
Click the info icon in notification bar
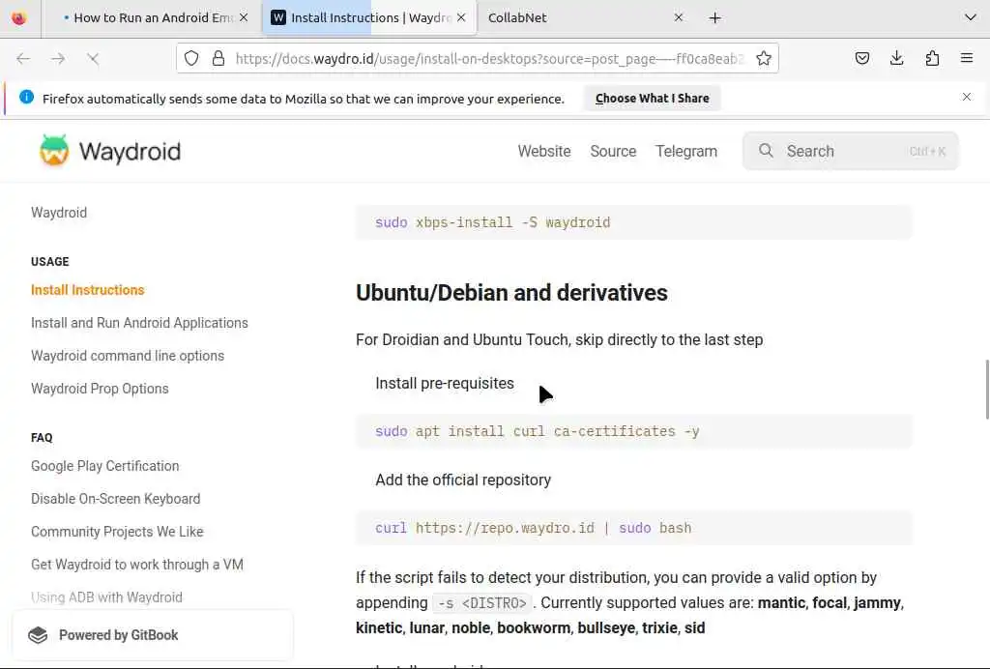(x=26, y=98)
